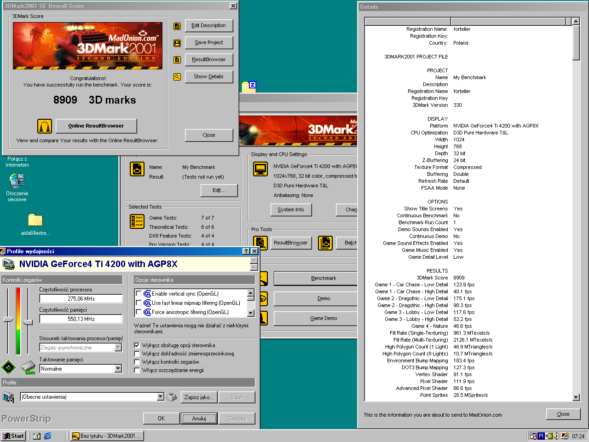The image size is (589, 442).
Task: Click the down stepper in the GeForce4 header
Action: coord(254,268)
